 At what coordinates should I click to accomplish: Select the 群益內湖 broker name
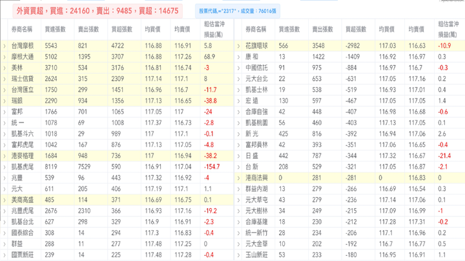(x=256, y=189)
